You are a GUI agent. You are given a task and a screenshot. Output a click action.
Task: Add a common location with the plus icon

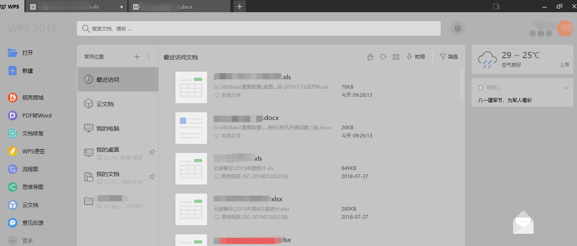pos(137,57)
